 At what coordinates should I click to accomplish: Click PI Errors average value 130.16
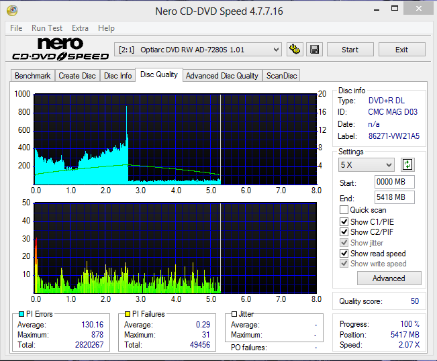[92, 325]
